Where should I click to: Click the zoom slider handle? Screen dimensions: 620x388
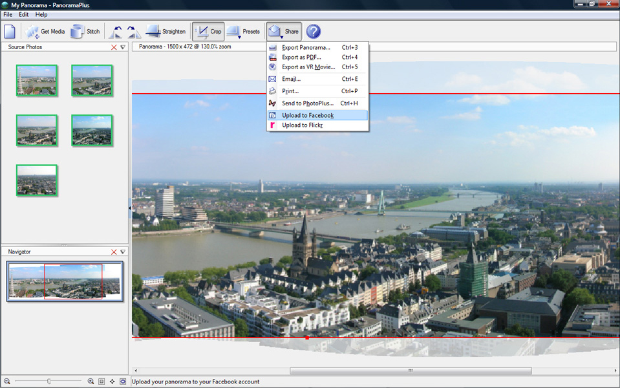pyautogui.click(x=49, y=382)
